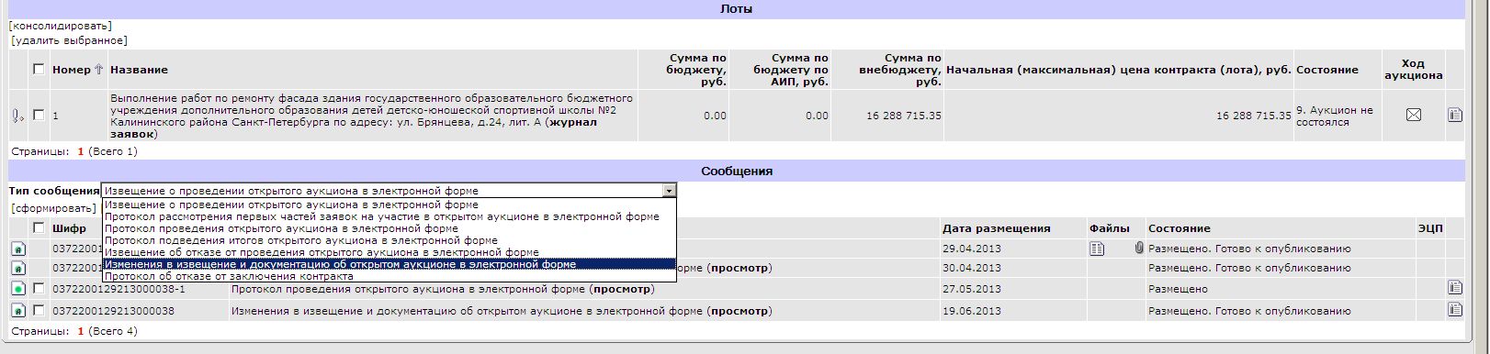Screen dimensions: 1490x354
Task: Choose Протокол проведения открытого аукциона option in list
Action: [x=389, y=228]
